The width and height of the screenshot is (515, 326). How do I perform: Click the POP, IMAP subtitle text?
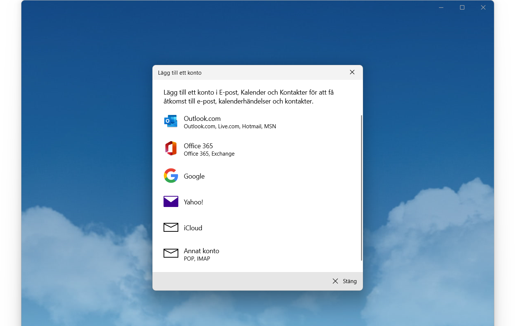197,259
